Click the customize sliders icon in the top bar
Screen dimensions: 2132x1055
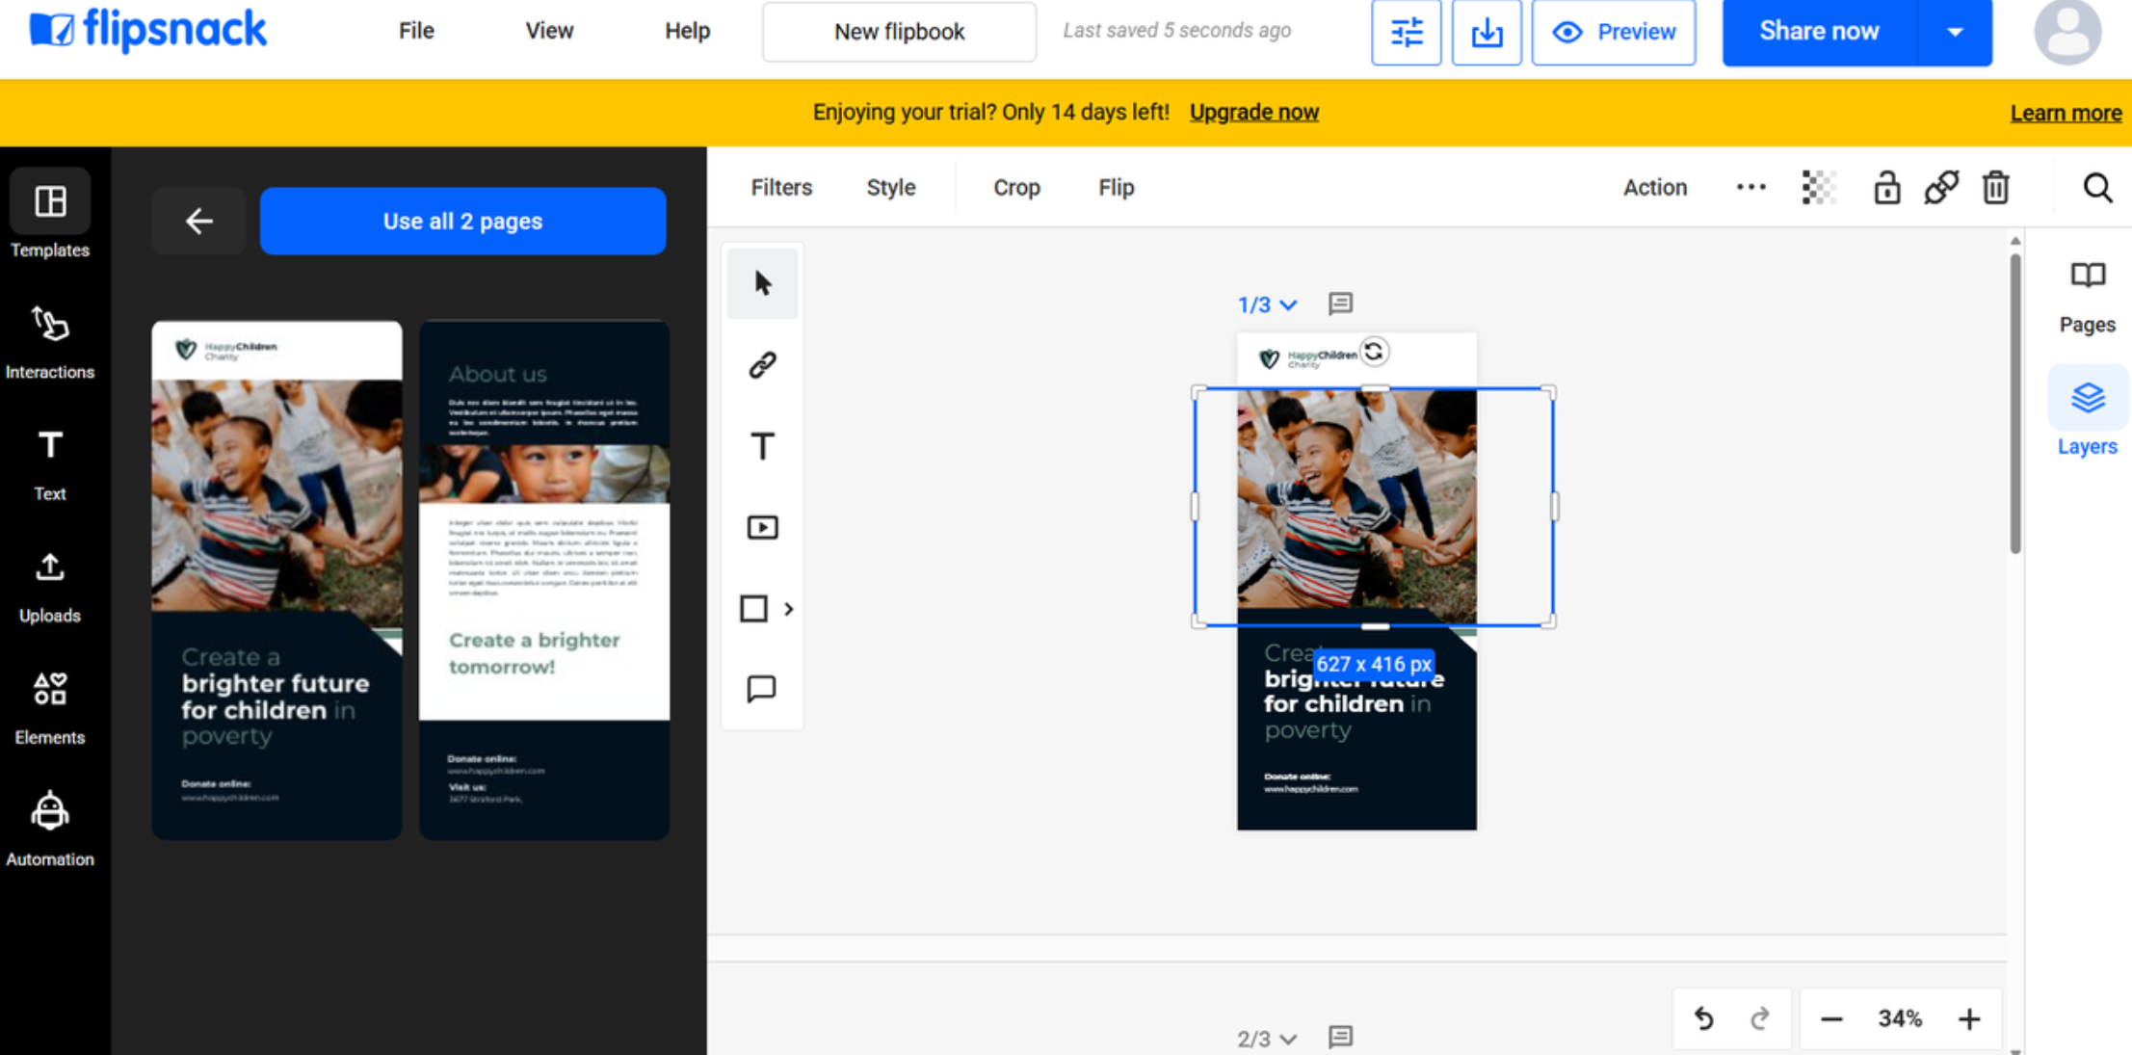click(1406, 33)
